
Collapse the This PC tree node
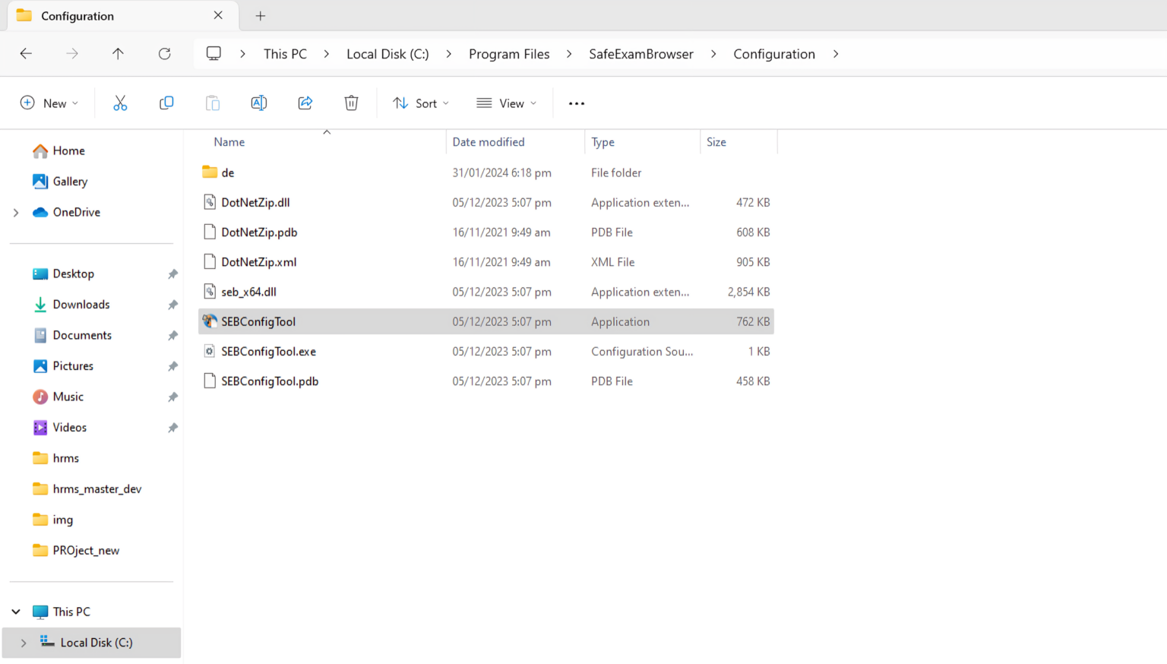click(16, 612)
